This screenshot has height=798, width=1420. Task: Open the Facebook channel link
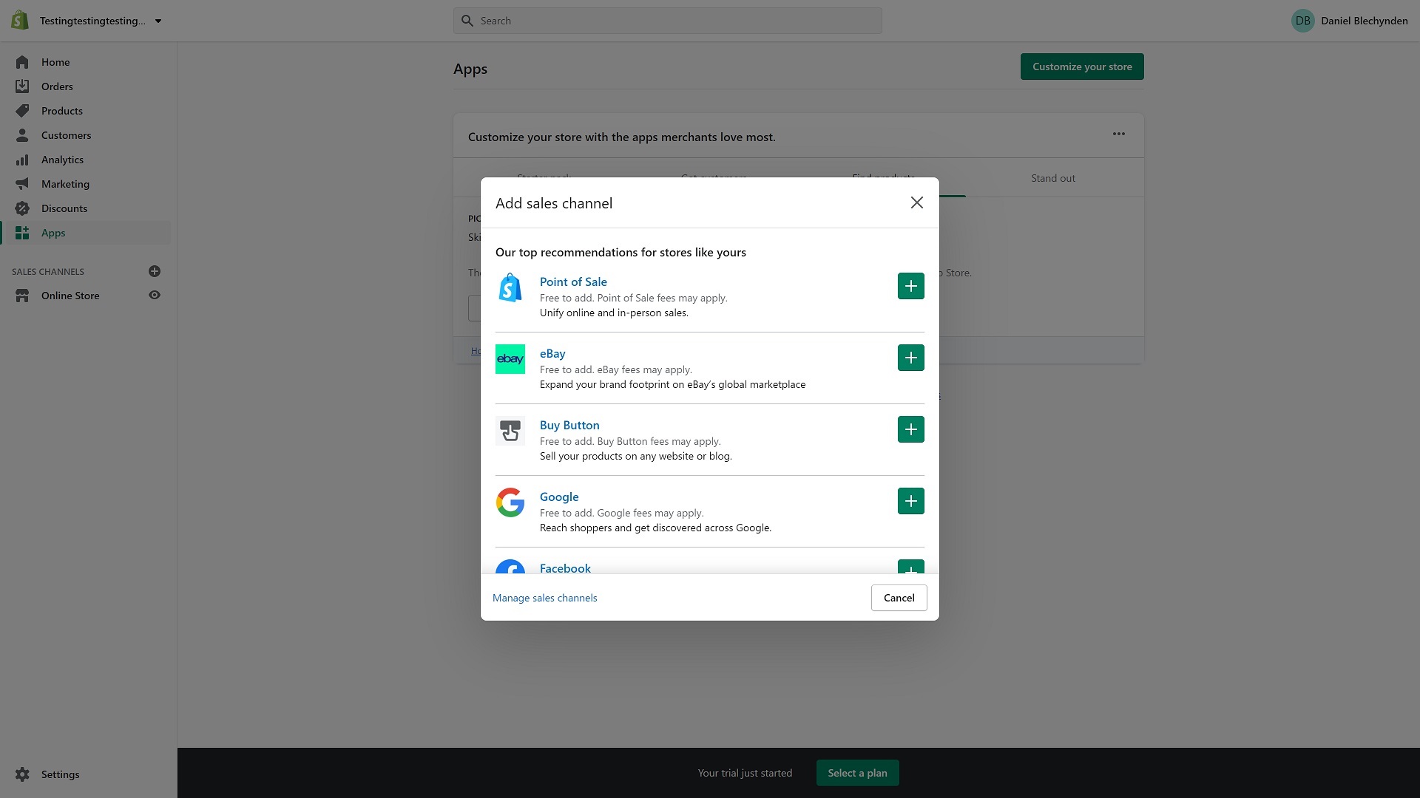[x=565, y=567]
